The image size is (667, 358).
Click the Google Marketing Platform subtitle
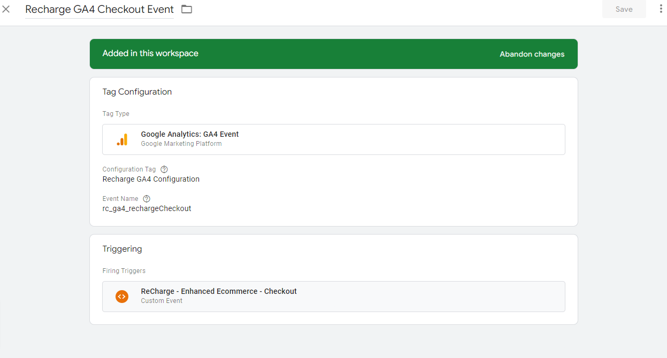tap(181, 144)
